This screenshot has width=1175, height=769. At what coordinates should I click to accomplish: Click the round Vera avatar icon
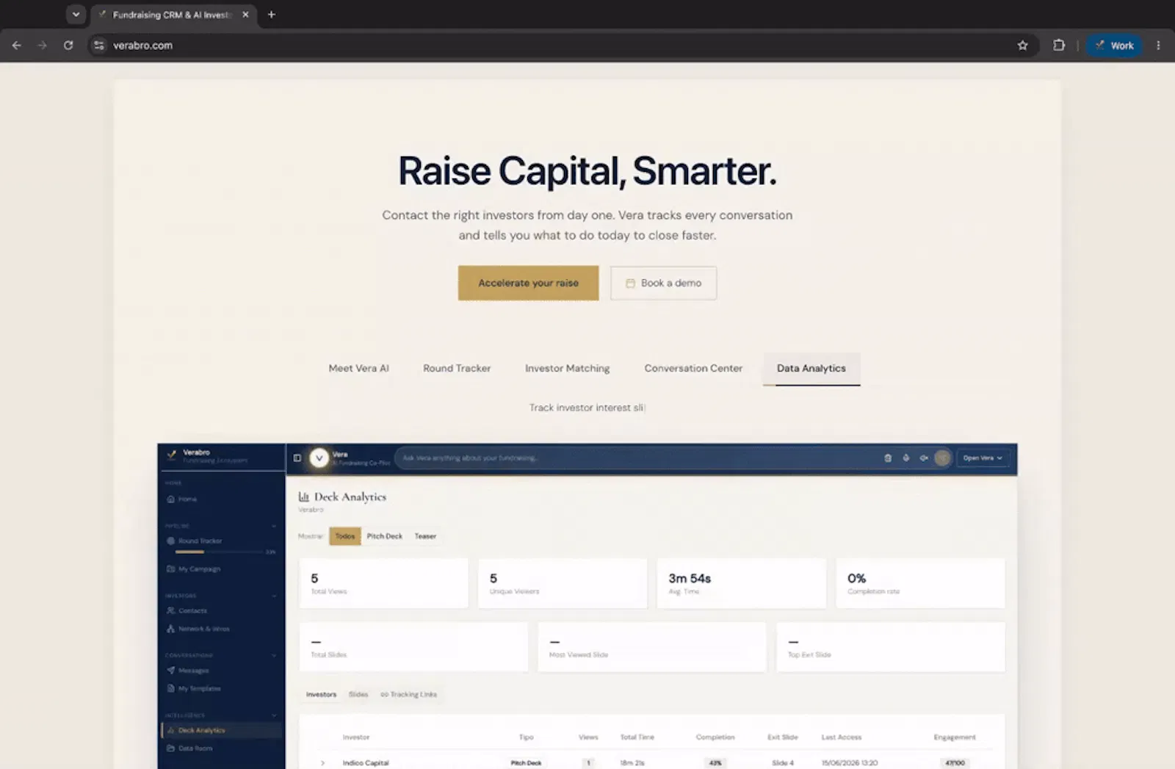[319, 458]
